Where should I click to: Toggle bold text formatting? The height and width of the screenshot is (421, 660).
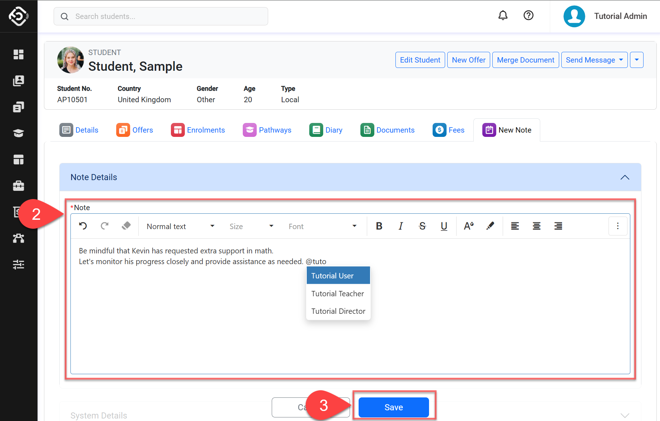pyautogui.click(x=379, y=226)
